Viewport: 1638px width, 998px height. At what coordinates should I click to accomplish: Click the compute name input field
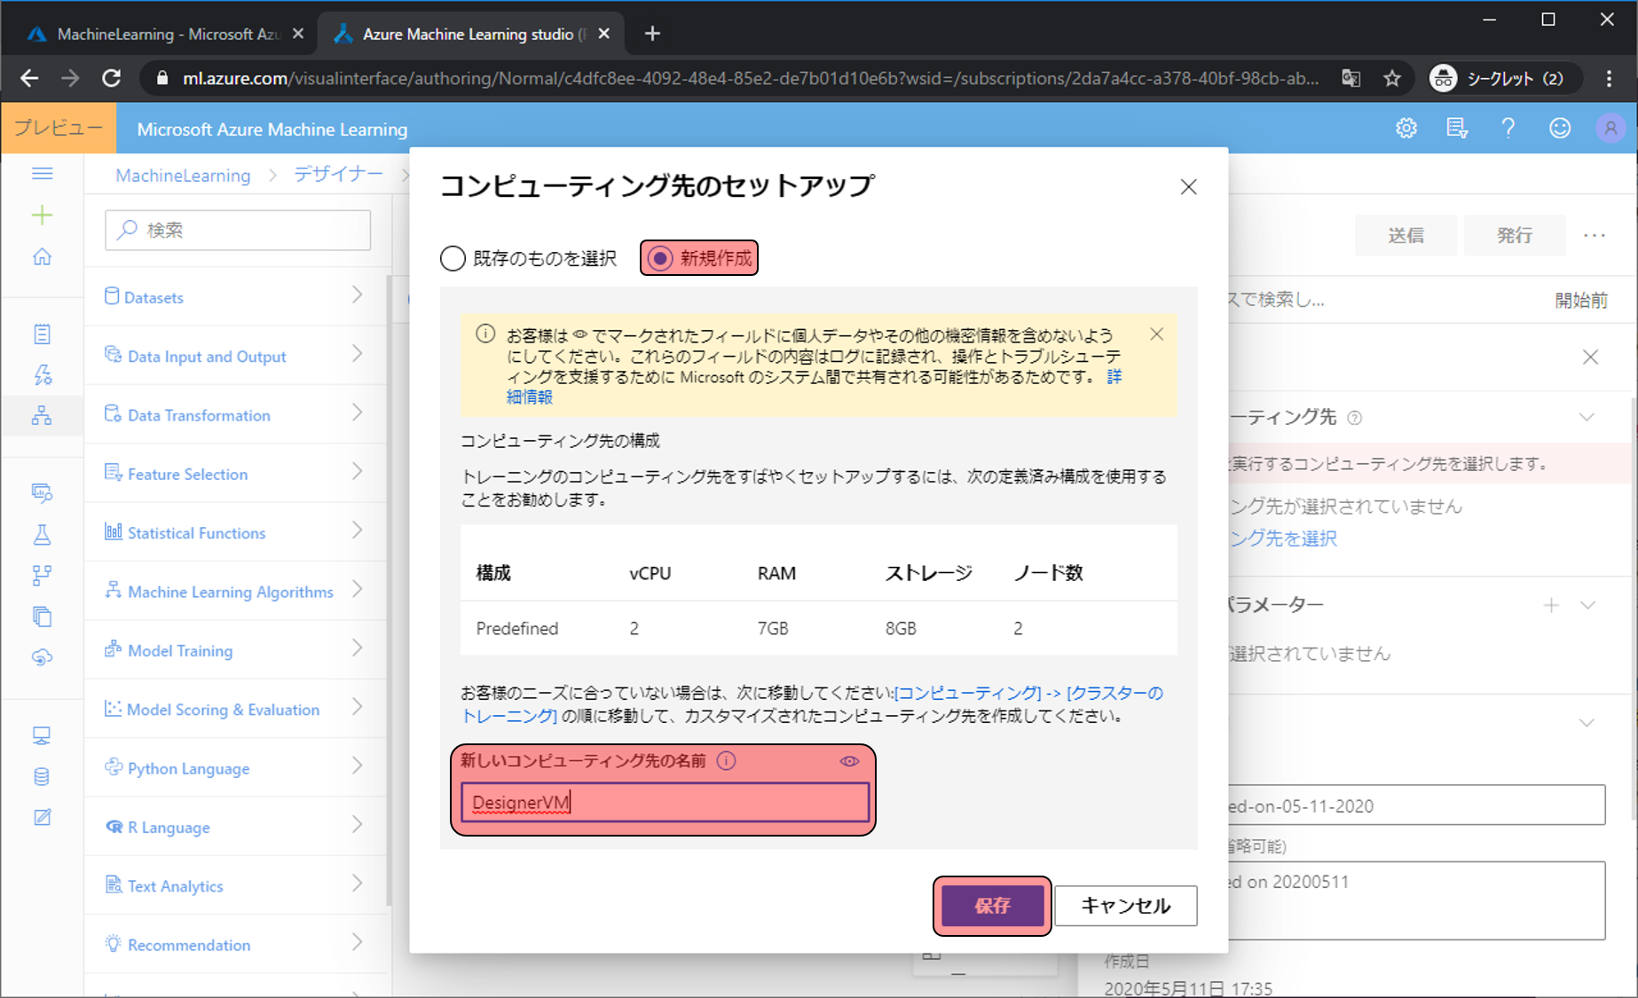pos(665,803)
